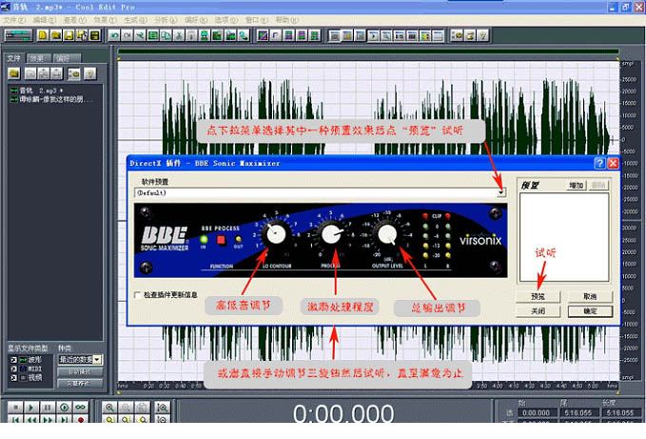Click the Rewind double-arrow button
Viewport: 646px width, 439px height.
31,419
